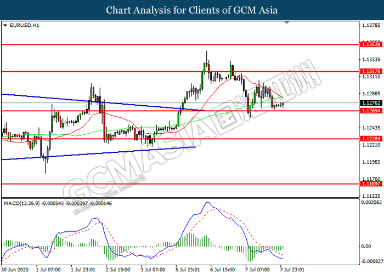Viewport: 384px width, 274px height.
Task: Click the 1.11535 price scale value
Action: 371,196
